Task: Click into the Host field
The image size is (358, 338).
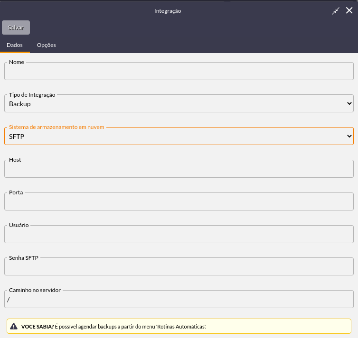Action: 179,169
